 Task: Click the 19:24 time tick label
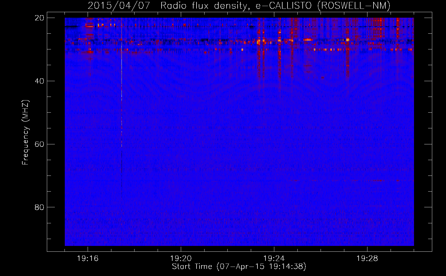(x=274, y=258)
